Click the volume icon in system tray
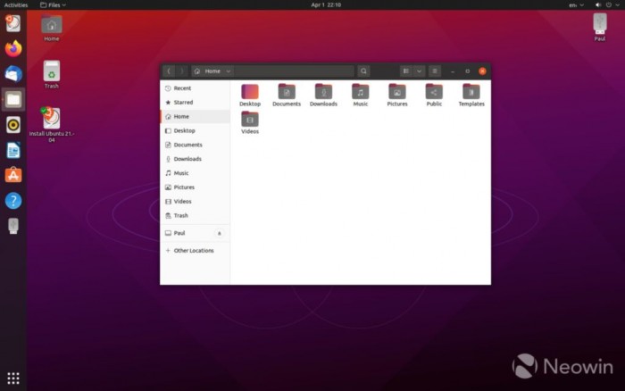Viewport: 625px width, 391px height. pyautogui.click(x=598, y=4)
